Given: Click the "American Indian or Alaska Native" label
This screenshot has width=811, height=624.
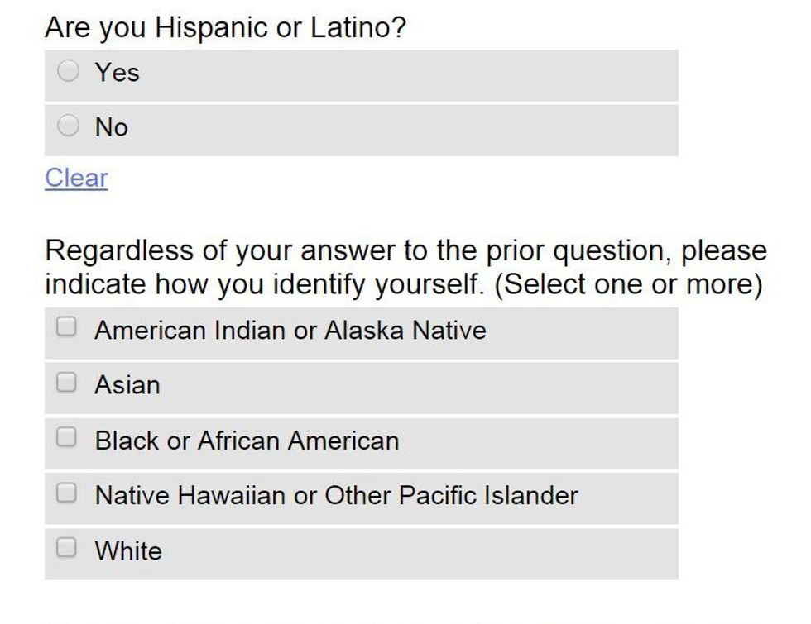Looking at the screenshot, I should click(x=290, y=331).
